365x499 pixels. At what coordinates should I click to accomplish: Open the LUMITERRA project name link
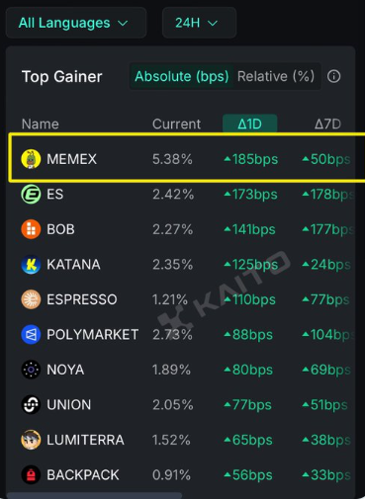(x=85, y=440)
